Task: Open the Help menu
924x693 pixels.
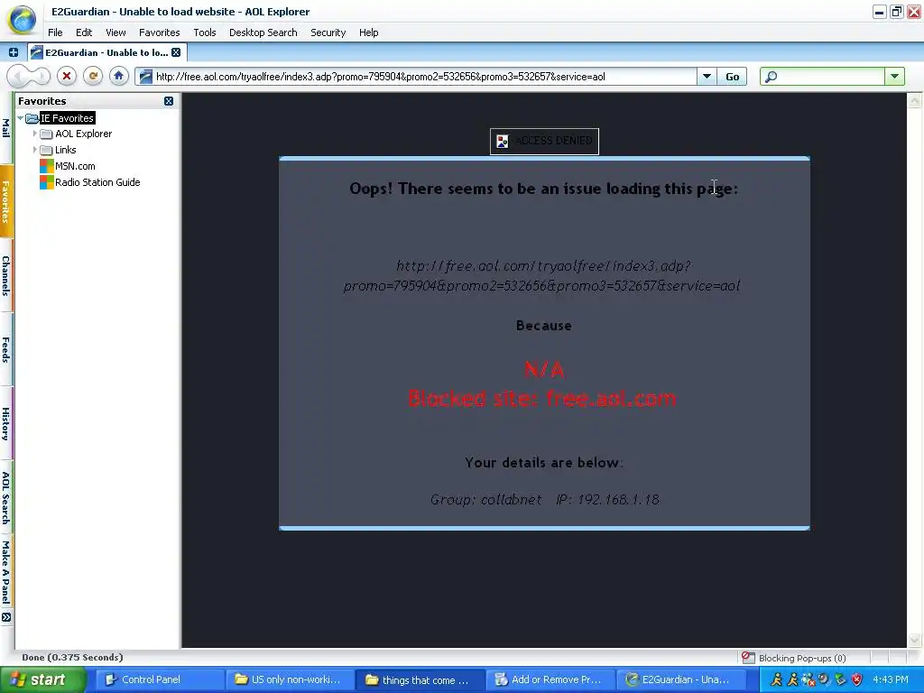Action: (x=368, y=32)
